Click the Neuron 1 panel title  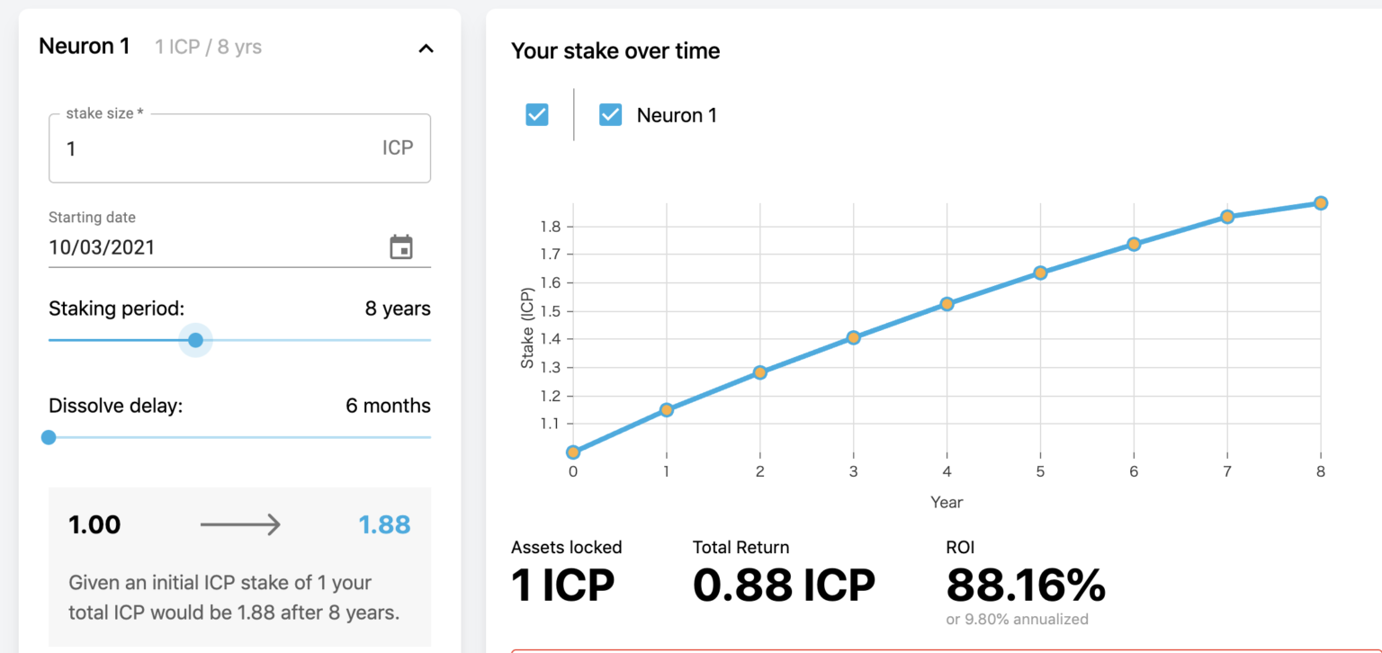point(85,47)
